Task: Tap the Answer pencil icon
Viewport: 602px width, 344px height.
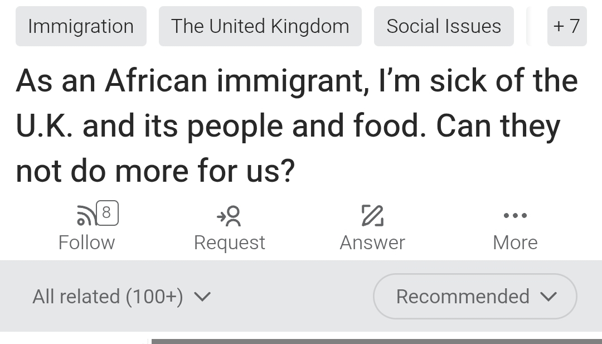Action: point(372,216)
